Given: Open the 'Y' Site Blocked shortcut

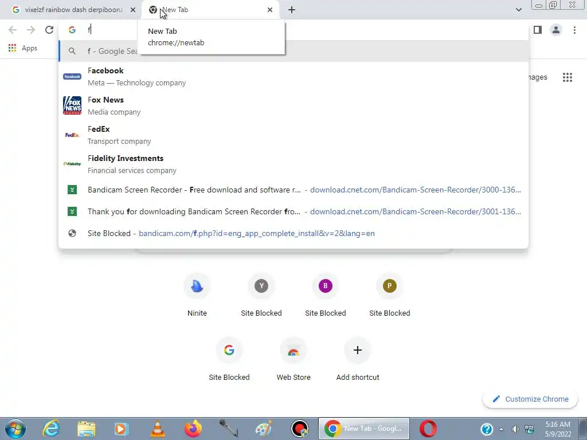Looking at the screenshot, I should pos(261,296).
